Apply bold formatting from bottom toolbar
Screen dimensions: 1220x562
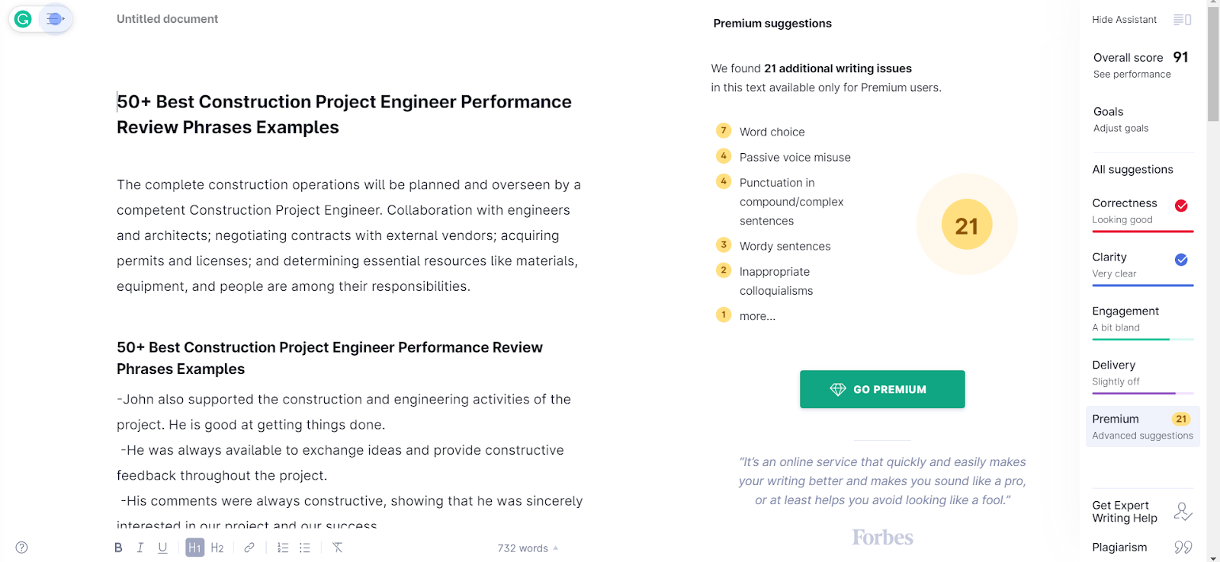point(118,548)
